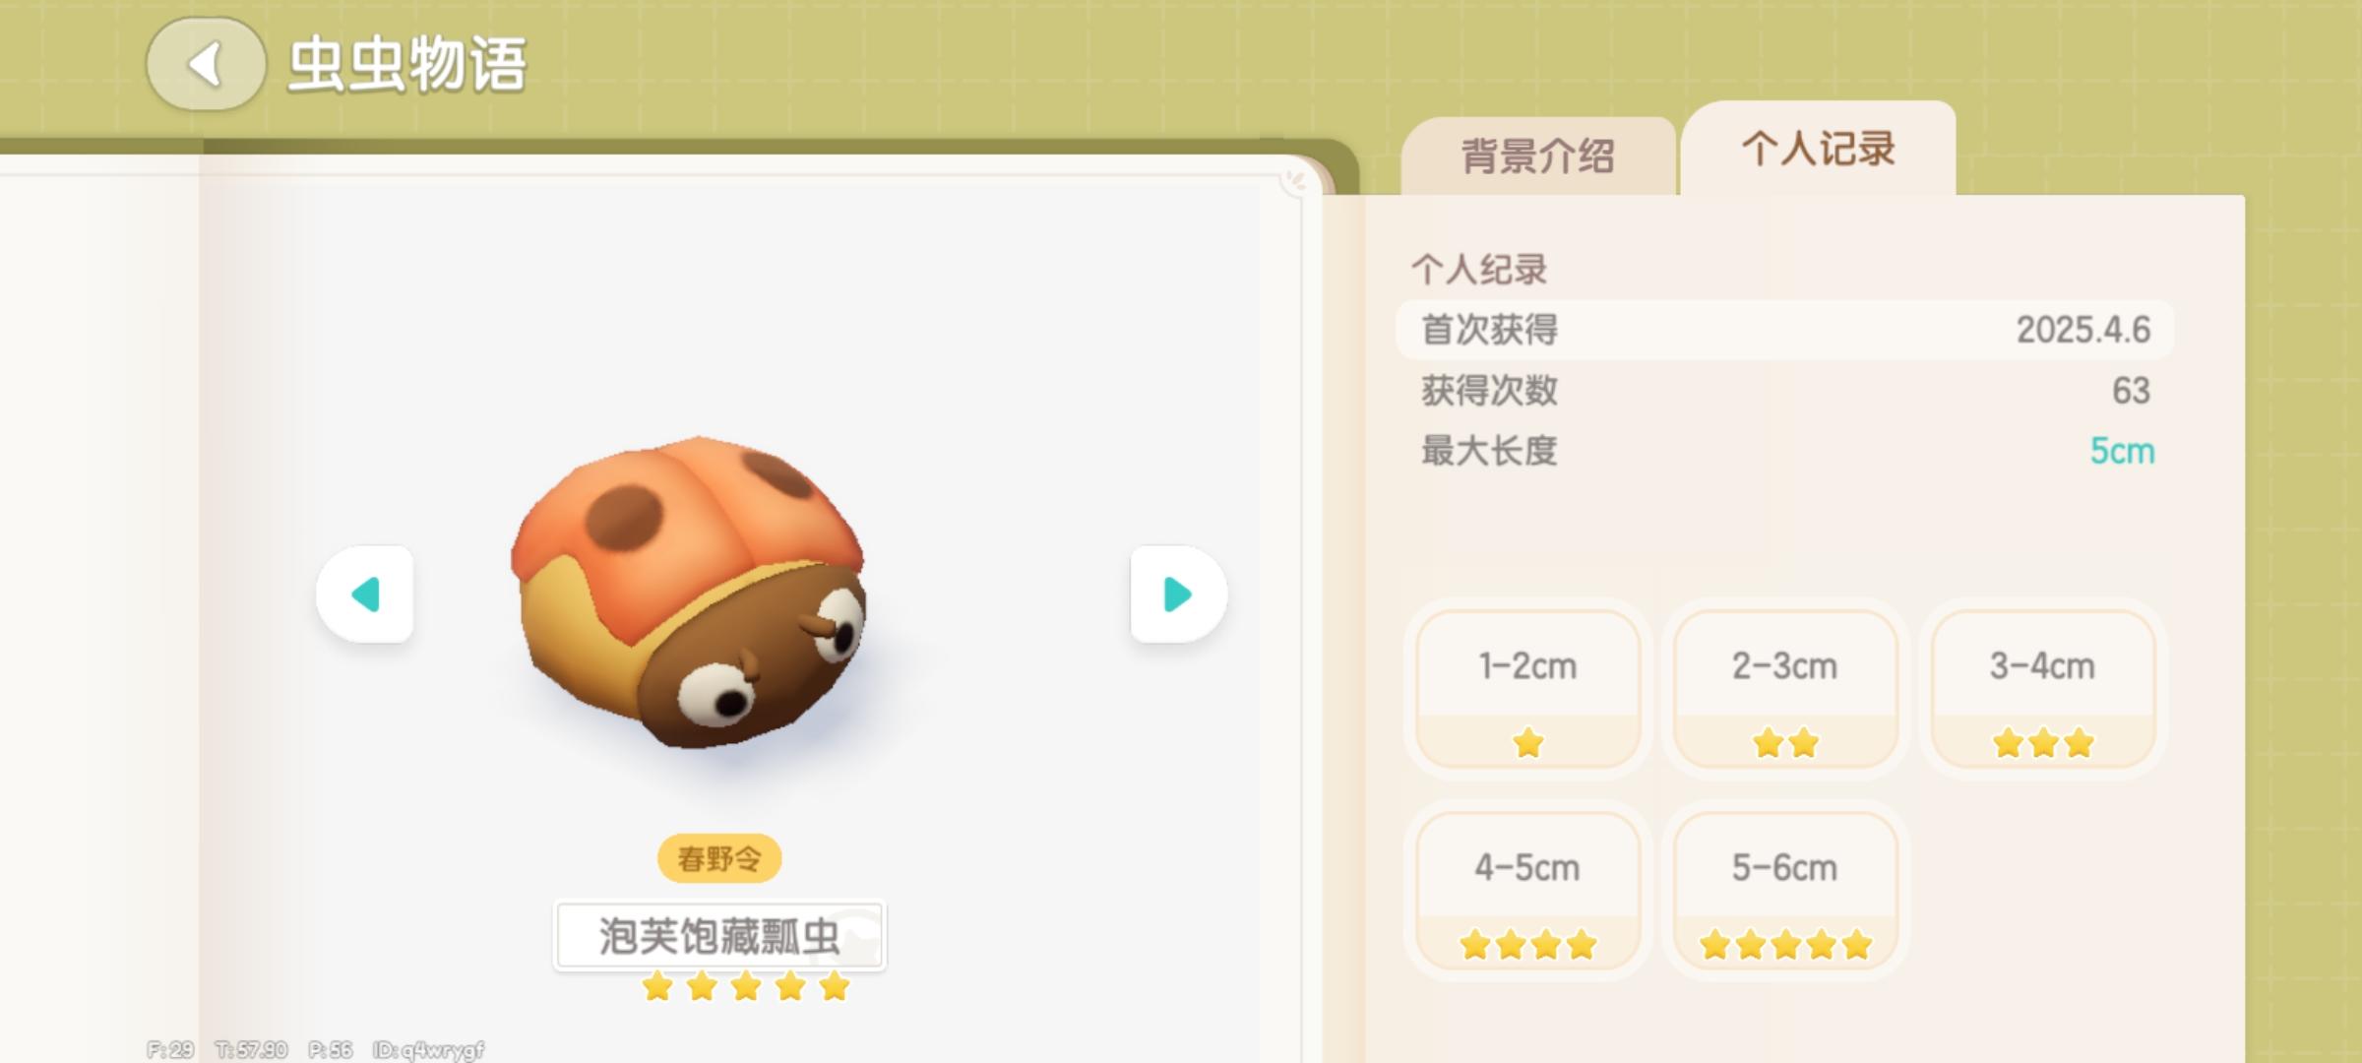The height and width of the screenshot is (1063, 2362).
Task: Click the single star in 1-2cm card
Action: coord(1527,742)
